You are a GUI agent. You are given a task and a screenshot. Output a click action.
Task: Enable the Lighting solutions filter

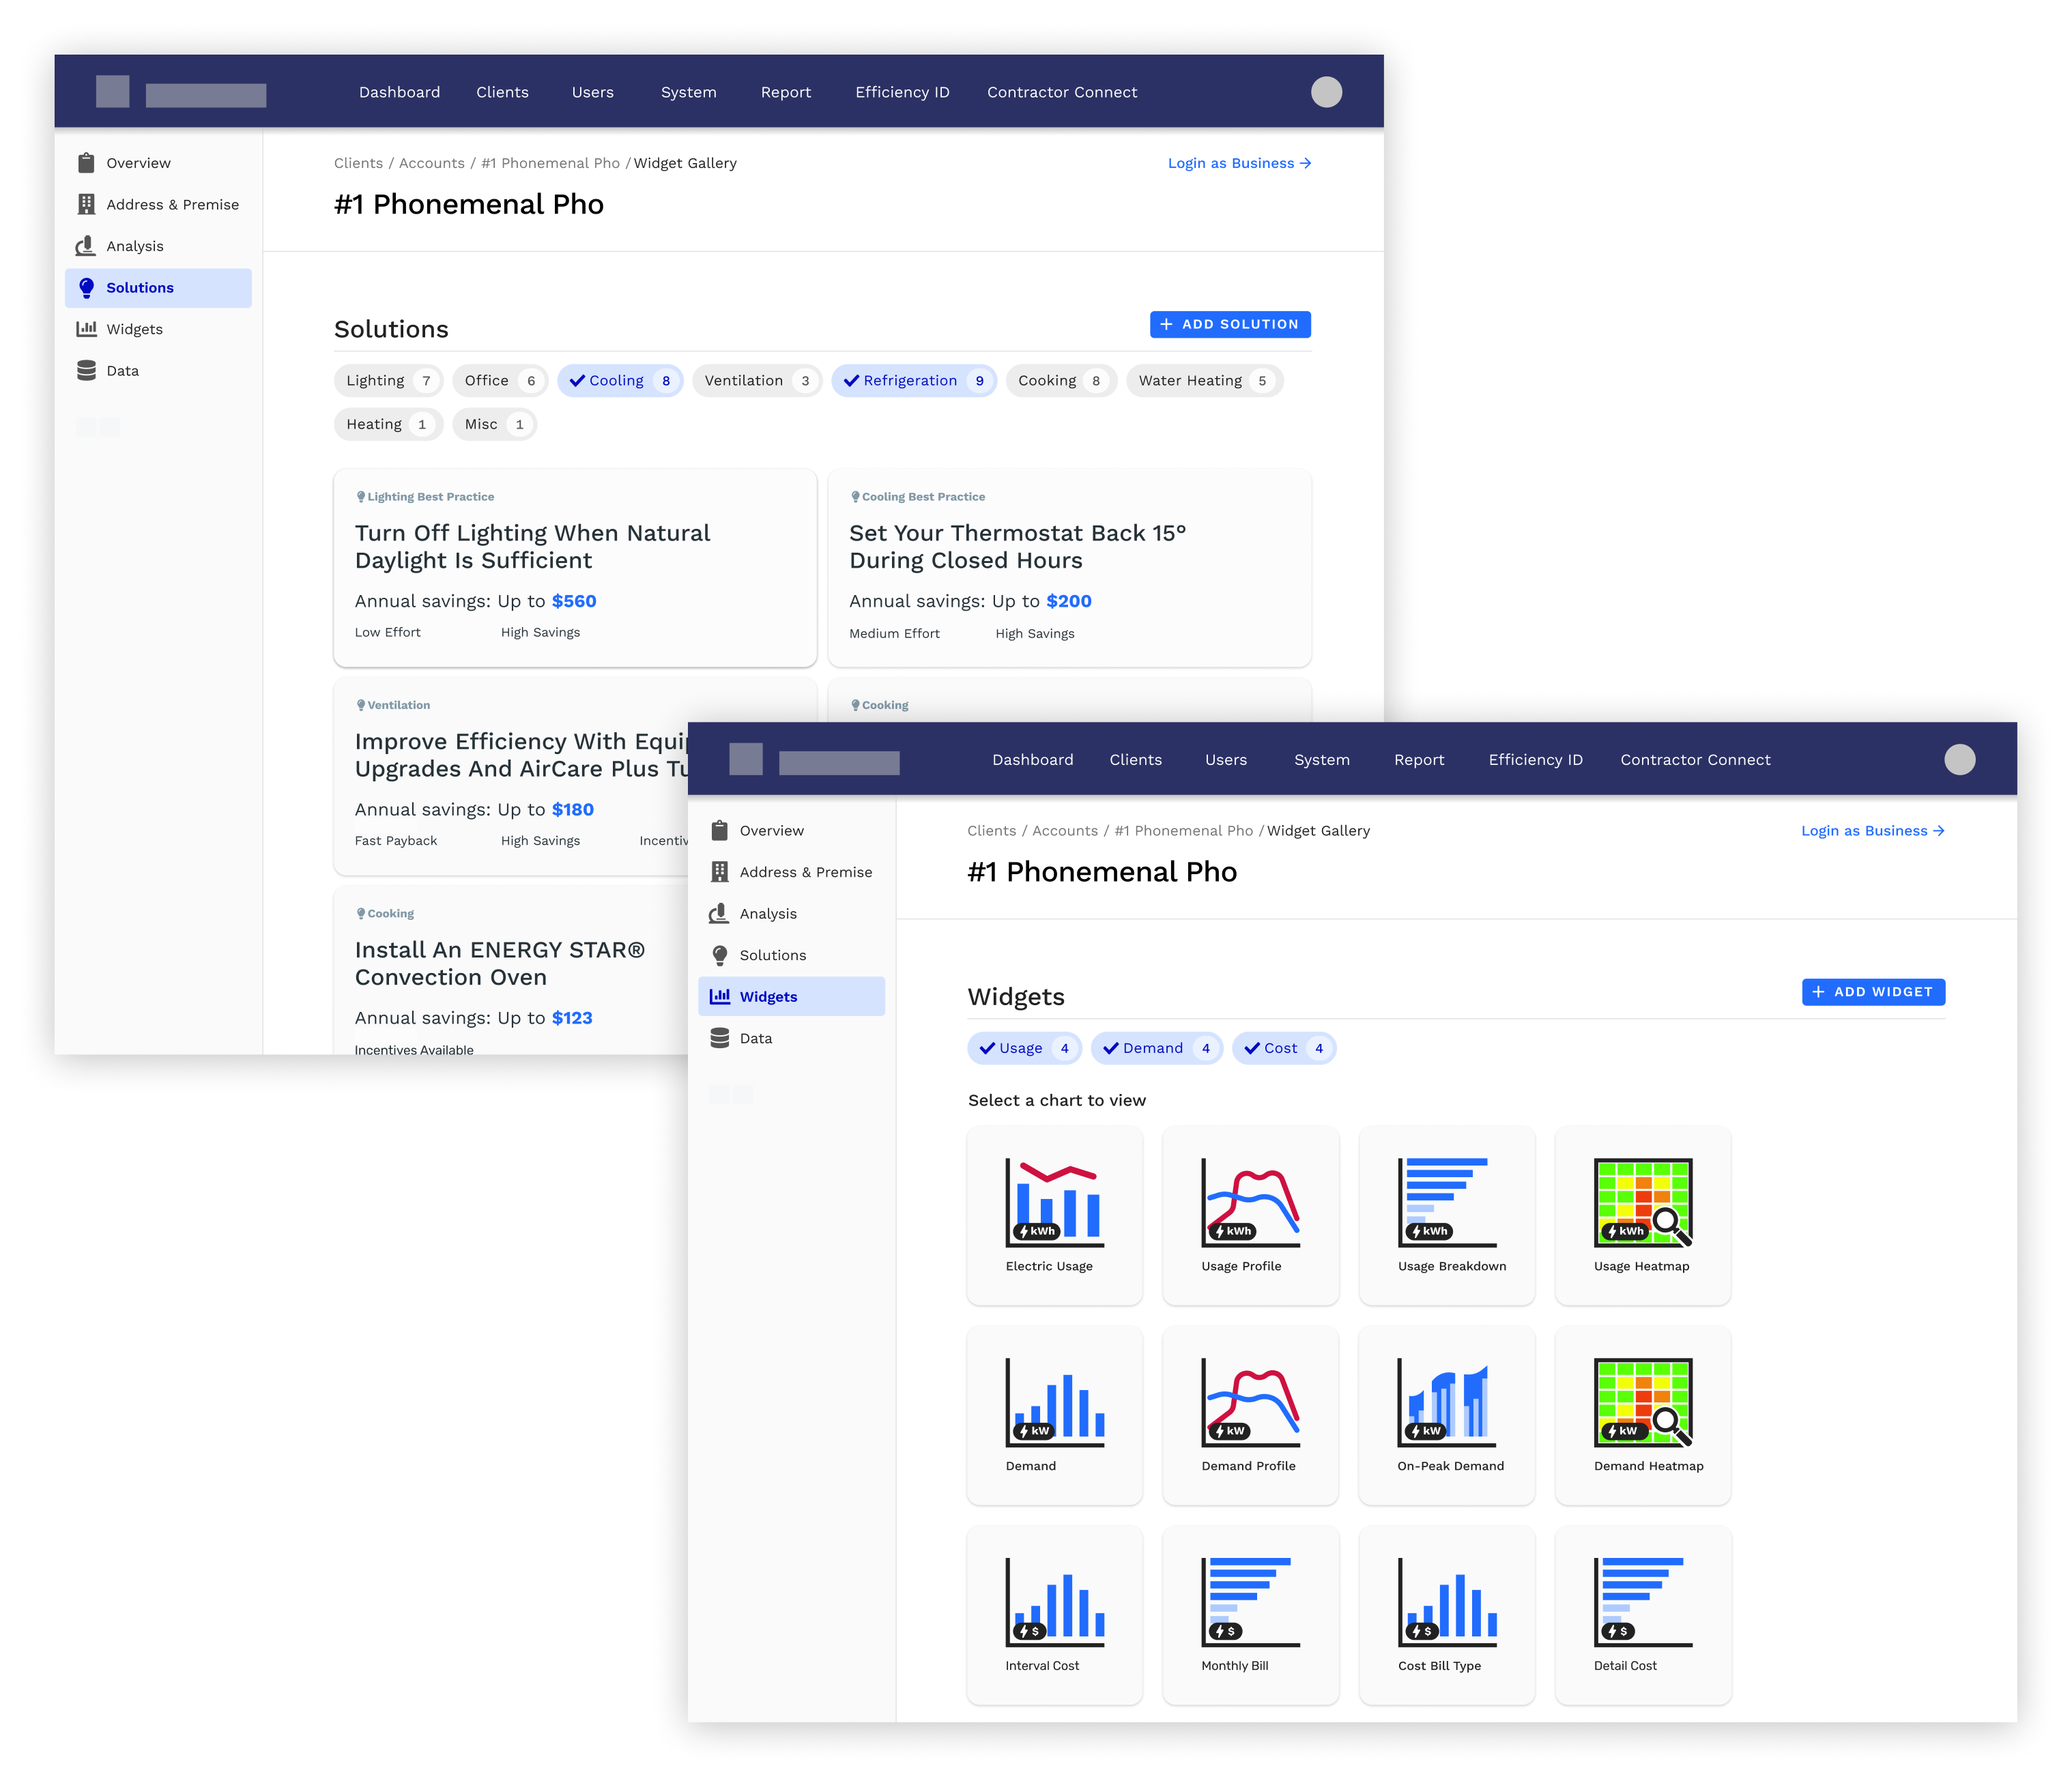[388, 381]
